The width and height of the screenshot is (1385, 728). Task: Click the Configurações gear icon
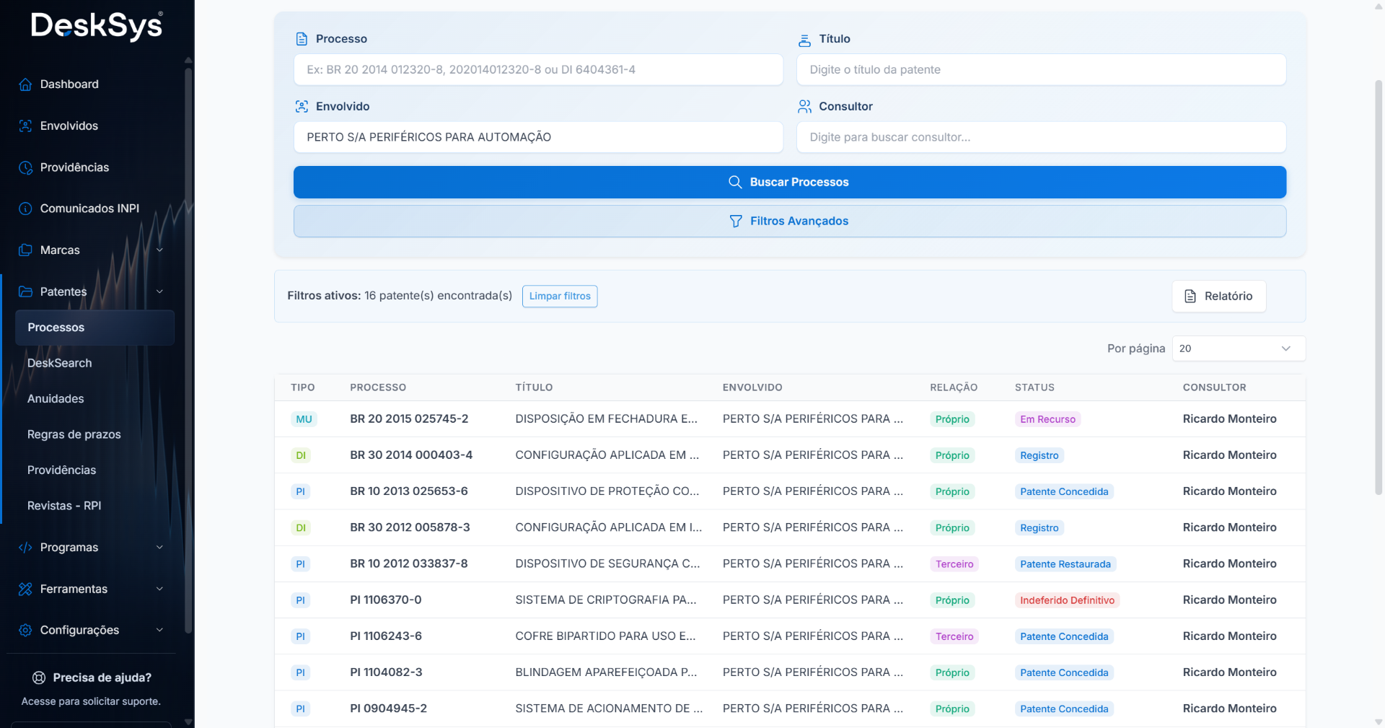[25, 630]
